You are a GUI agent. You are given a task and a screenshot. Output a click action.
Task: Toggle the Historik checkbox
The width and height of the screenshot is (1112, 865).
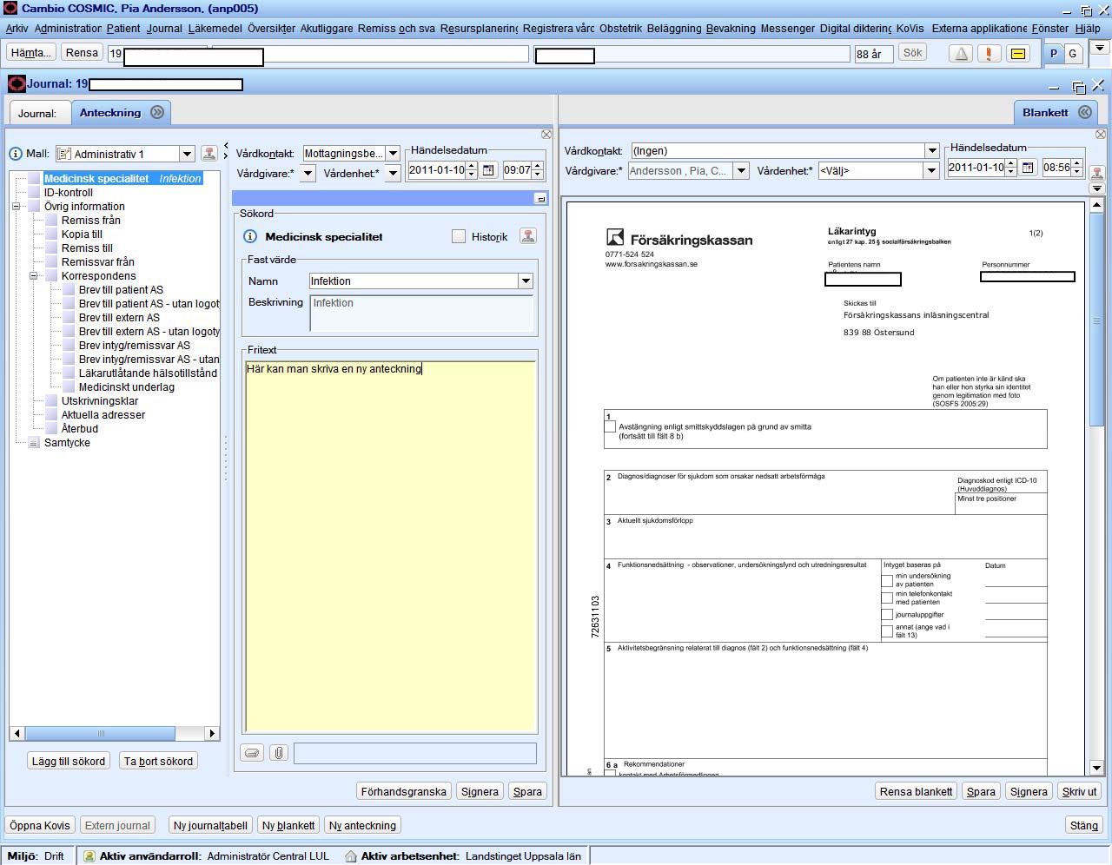[459, 236]
